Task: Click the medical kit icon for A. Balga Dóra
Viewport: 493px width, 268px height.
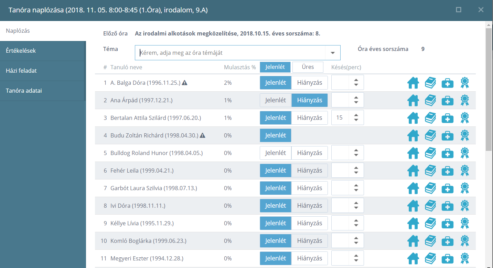Action: point(448,83)
